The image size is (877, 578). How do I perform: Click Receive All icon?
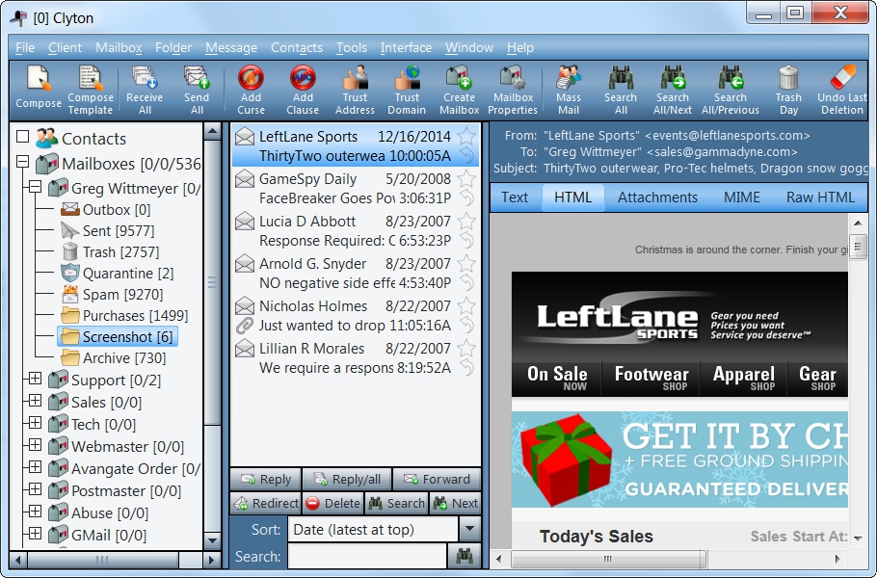click(x=145, y=78)
